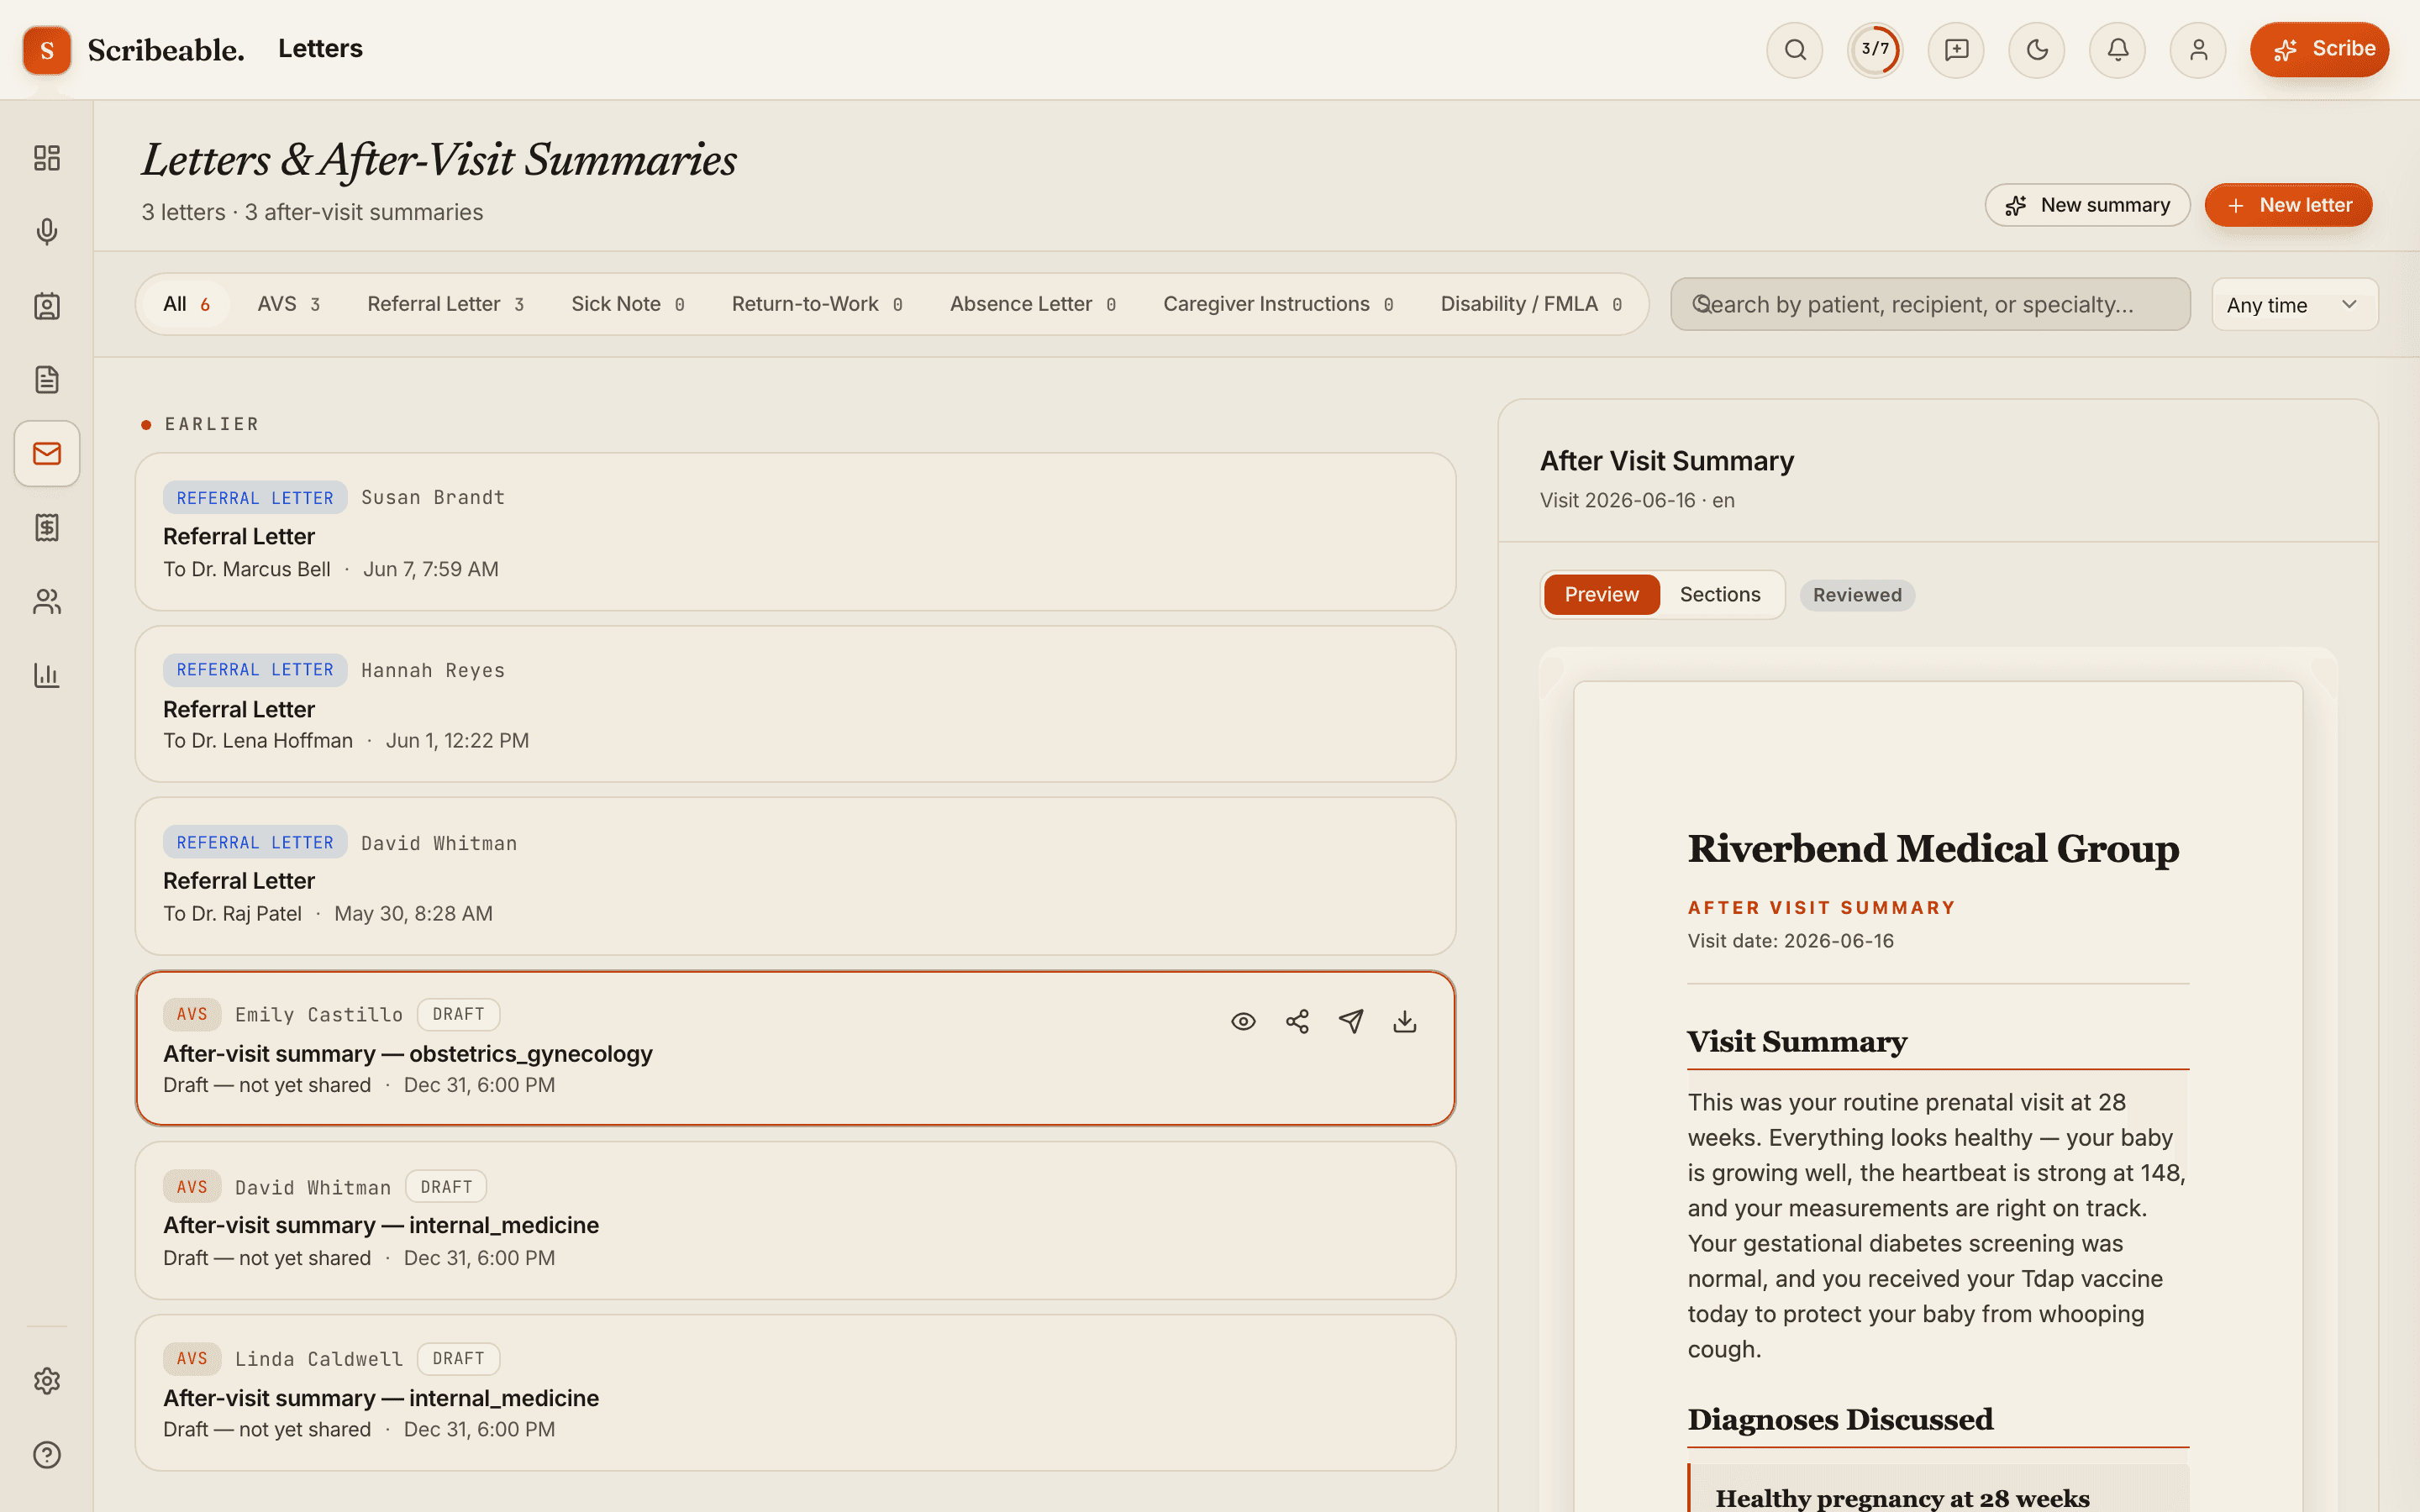The height and width of the screenshot is (1512, 2420).
Task: Open the clipboard patient icon in sidebar
Action: (x=47, y=306)
